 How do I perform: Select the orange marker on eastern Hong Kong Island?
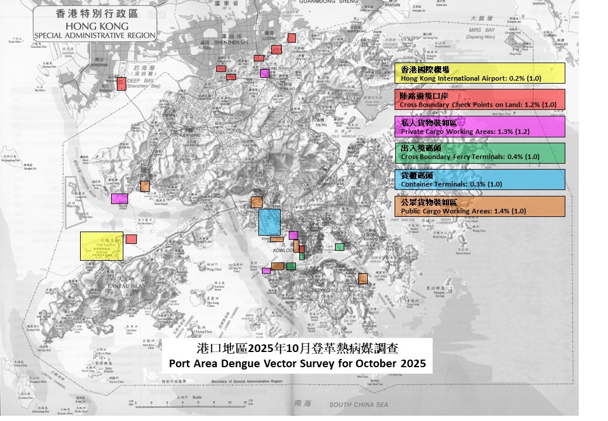point(362,278)
